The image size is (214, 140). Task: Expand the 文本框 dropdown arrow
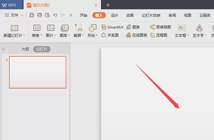[188, 35]
